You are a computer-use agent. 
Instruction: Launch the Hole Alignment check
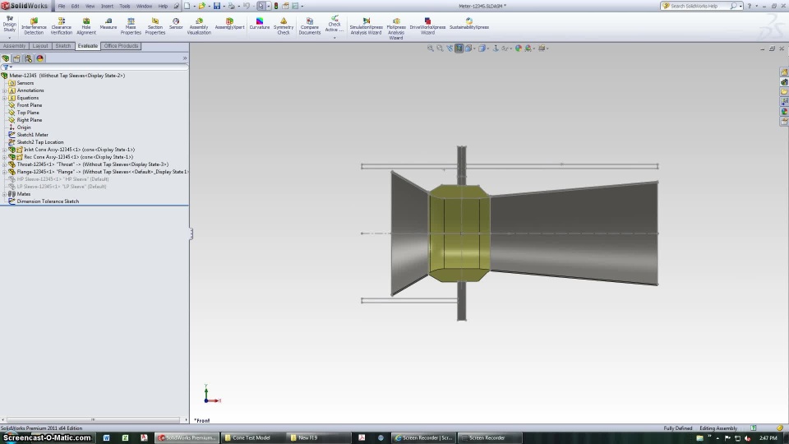pyautogui.click(x=86, y=26)
